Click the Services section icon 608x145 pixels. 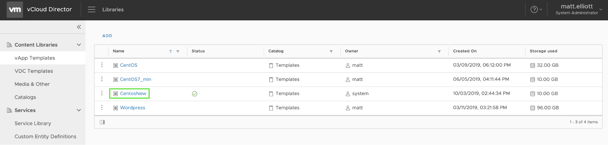pos(9,110)
